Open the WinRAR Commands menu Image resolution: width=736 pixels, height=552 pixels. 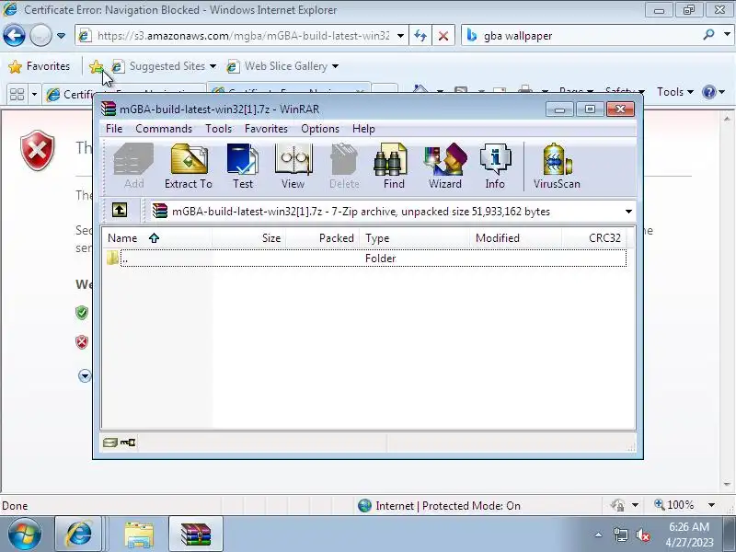click(164, 129)
